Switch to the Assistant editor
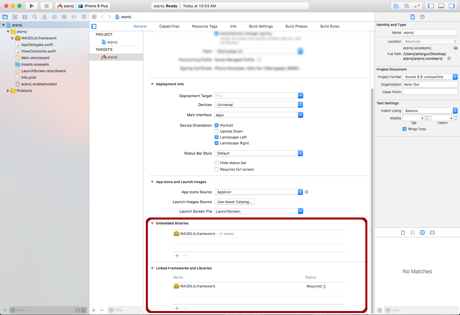This screenshot has width=460, height=315. coord(407,6)
